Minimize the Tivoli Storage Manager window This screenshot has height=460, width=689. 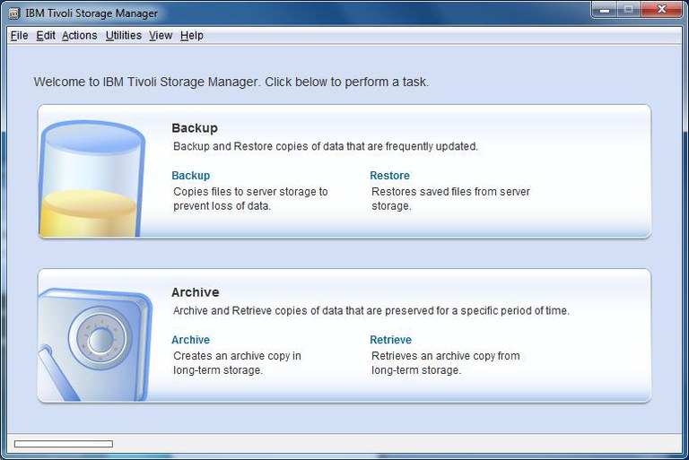click(x=604, y=10)
